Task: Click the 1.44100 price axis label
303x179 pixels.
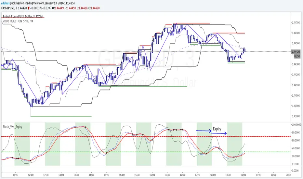Action: pos(296,85)
